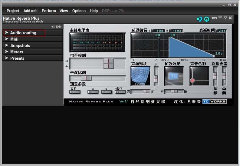The height and width of the screenshot is (166, 240).
Task: Expand the Meters section
Action: click(x=33, y=52)
